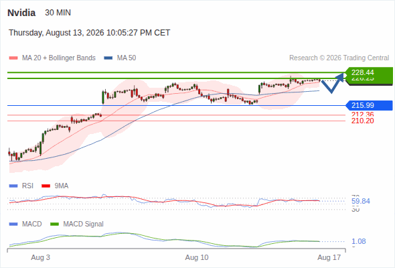Click the RSI legend color swatch
Image resolution: width=395 pixels, height=268 pixels.
13,186
